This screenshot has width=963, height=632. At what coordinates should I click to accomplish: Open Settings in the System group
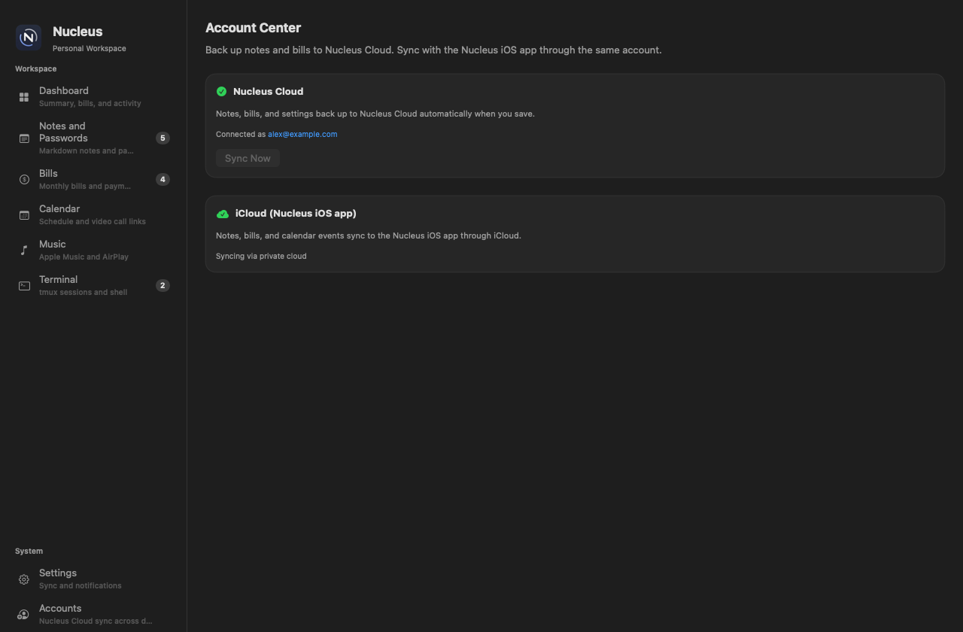pyautogui.click(x=93, y=579)
